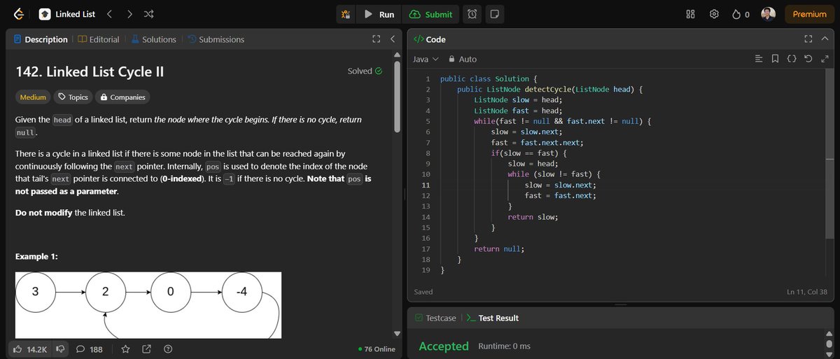Maximize the description panel
This screenshot has width=840, height=359.
click(377, 40)
